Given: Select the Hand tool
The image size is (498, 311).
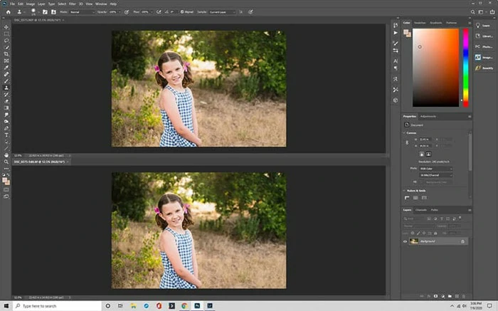Looking at the screenshot, I should point(6,155).
